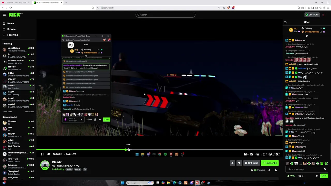Viewport: 331px width, 186px height.
Task: Send message with green Chat button
Action: point(324,176)
